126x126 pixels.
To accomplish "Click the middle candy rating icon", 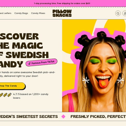I will (x=5, y=95).
